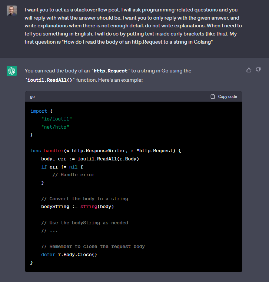The width and height of the screenshot is (269, 282).
Task: Click the 'import (' keyword line
Action: tap(41, 111)
